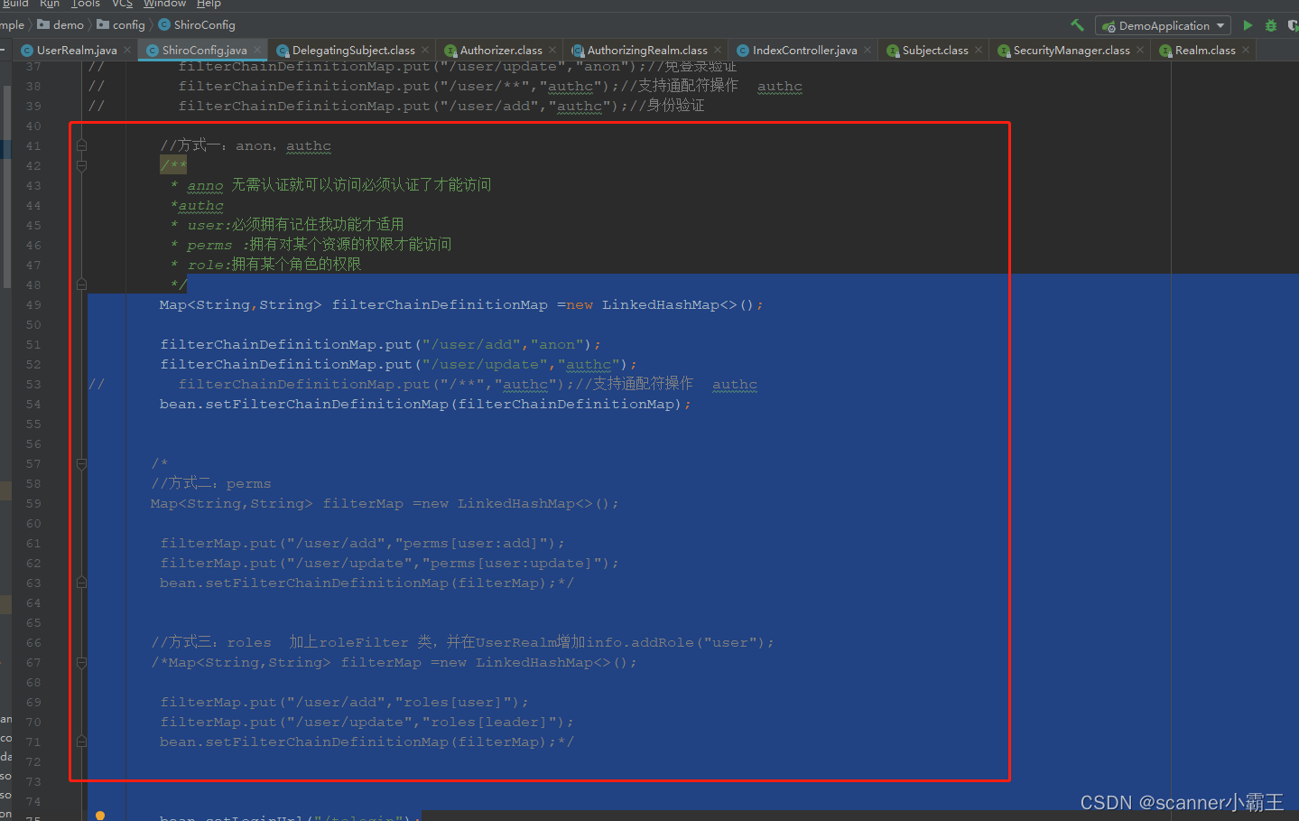The image size is (1299, 821).
Task: Click the icon on AuthorizingRealm.class tab
Action: click(578, 51)
